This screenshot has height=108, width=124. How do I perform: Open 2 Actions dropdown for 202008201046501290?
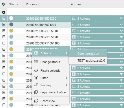click(98, 19)
